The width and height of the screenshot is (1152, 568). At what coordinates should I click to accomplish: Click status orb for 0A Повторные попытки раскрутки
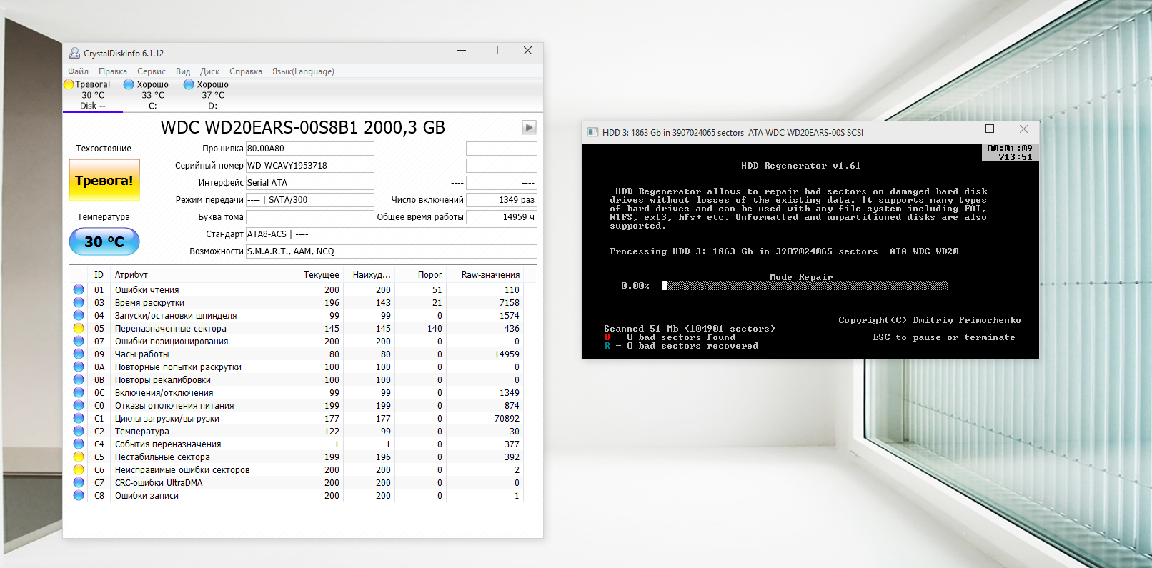click(79, 367)
